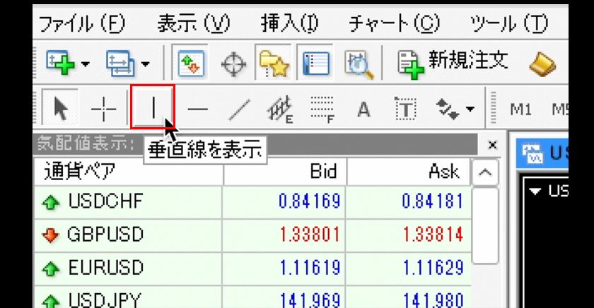Select the text label tool
Viewport: 594px width, 308px height.
tap(405, 109)
